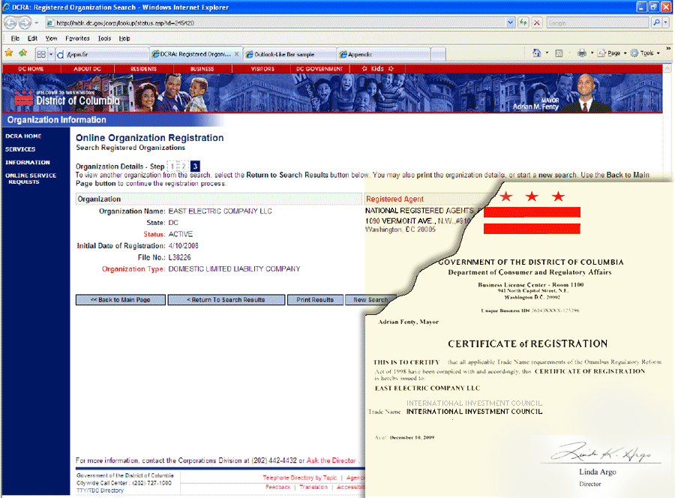675x498 pixels.
Task: Open VISITORS in the navigation bar
Action: (x=262, y=69)
